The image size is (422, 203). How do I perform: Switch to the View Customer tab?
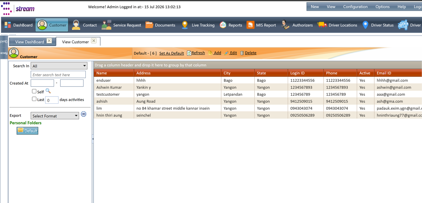[75, 42]
